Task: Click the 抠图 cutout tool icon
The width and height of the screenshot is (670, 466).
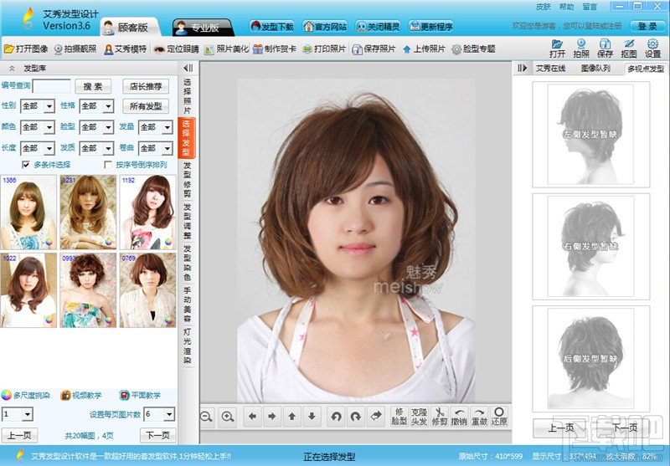Action: pyautogui.click(x=629, y=49)
